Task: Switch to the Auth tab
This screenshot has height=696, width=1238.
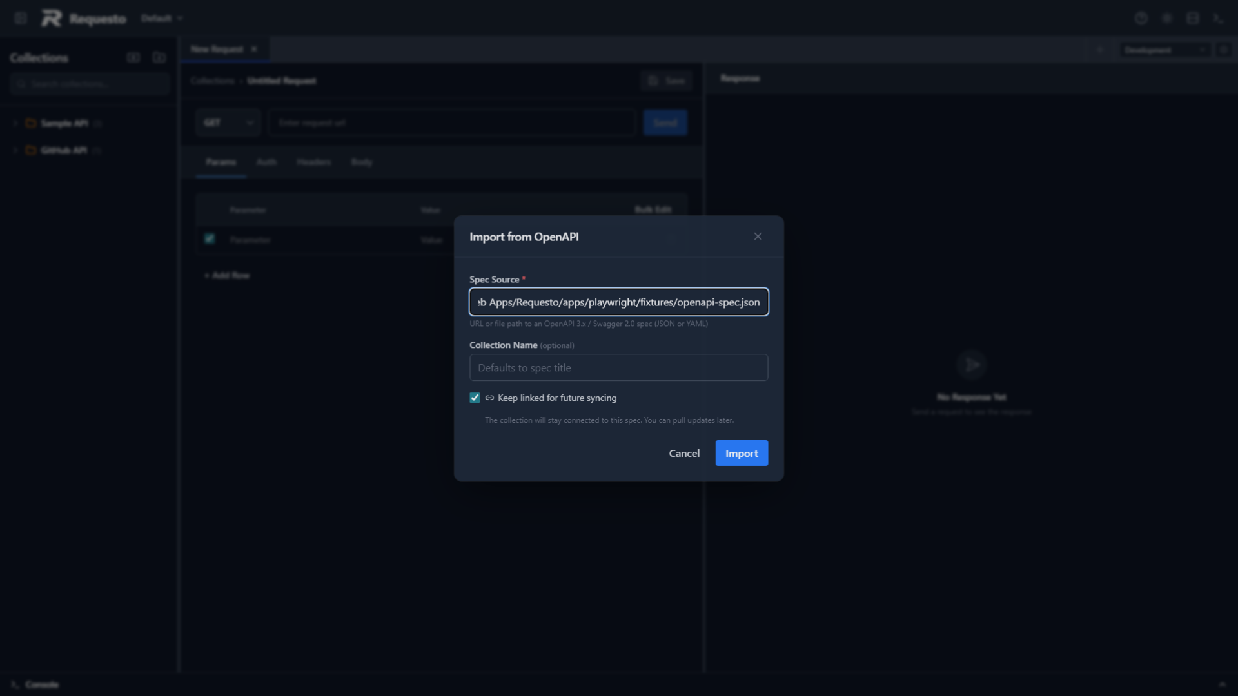Action: pyautogui.click(x=266, y=162)
